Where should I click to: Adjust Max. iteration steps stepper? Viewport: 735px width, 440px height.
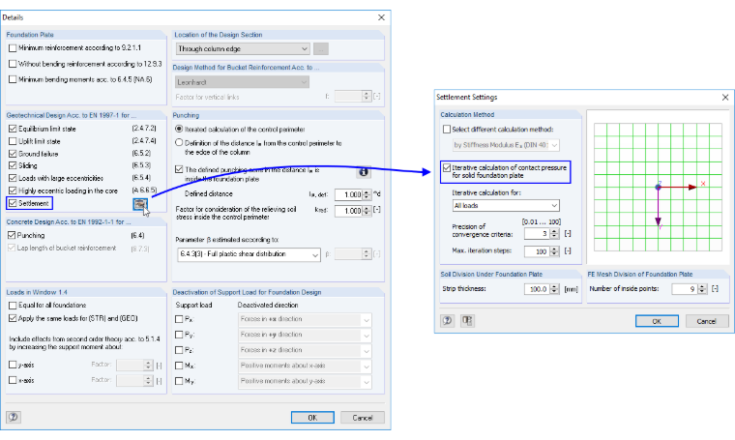[554, 251]
